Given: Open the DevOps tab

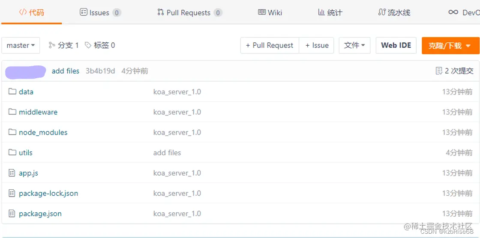Looking at the screenshot, I should [x=464, y=12].
